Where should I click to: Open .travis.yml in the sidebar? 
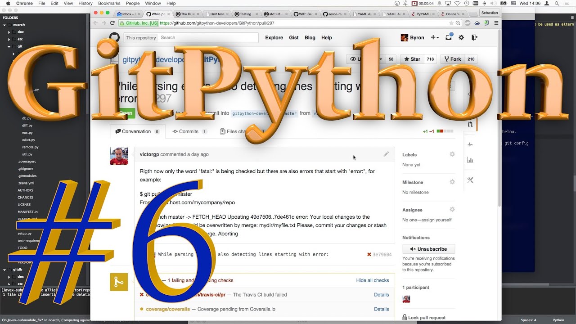26,183
